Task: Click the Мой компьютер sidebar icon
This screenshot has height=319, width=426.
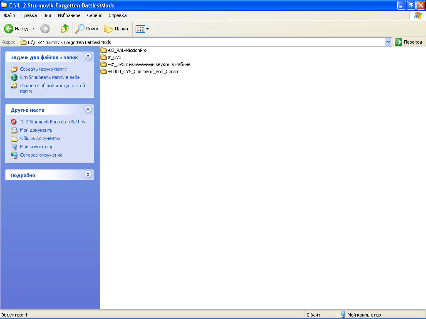Action: pyautogui.click(x=14, y=147)
